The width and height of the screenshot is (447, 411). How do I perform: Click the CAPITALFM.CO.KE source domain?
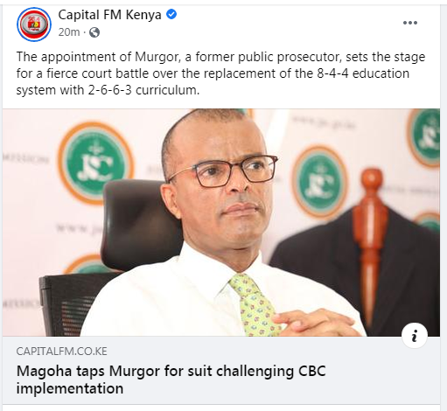(61, 352)
